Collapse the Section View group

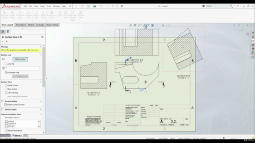coord(41,82)
